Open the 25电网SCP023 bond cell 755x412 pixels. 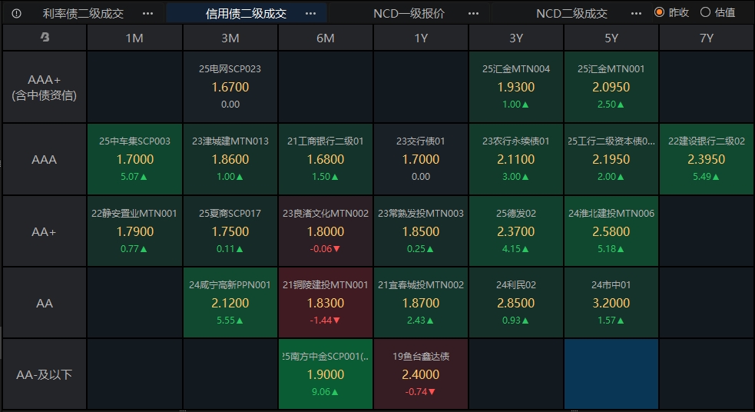(230, 87)
